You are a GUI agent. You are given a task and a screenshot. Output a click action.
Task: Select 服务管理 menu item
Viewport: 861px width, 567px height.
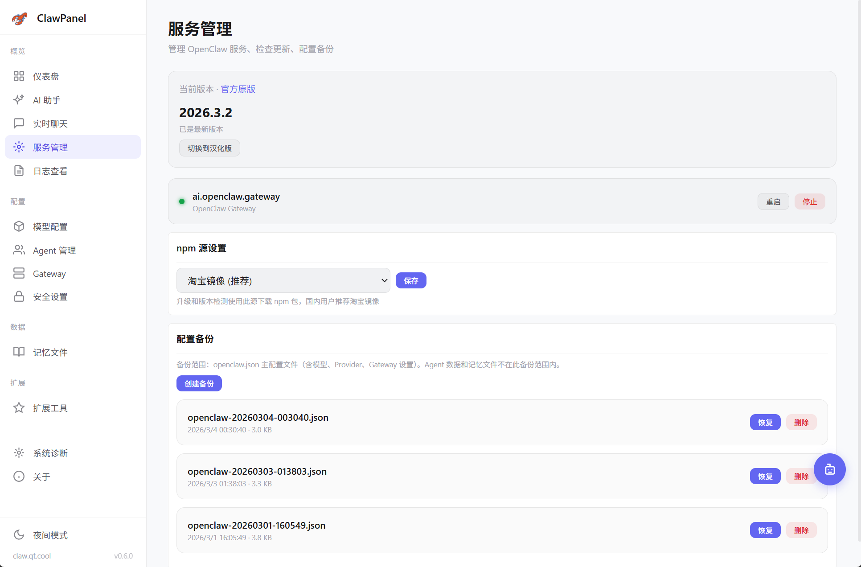coord(73,147)
